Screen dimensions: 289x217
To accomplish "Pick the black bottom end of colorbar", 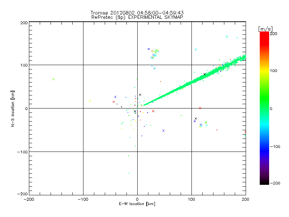I will coord(264,183).
